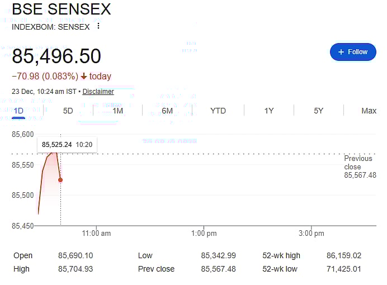Show the 1Y chart range
387x285 pixels.
pos(269,111)
